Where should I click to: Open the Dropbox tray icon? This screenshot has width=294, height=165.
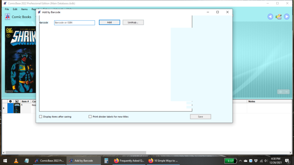(x=256, y=161)
